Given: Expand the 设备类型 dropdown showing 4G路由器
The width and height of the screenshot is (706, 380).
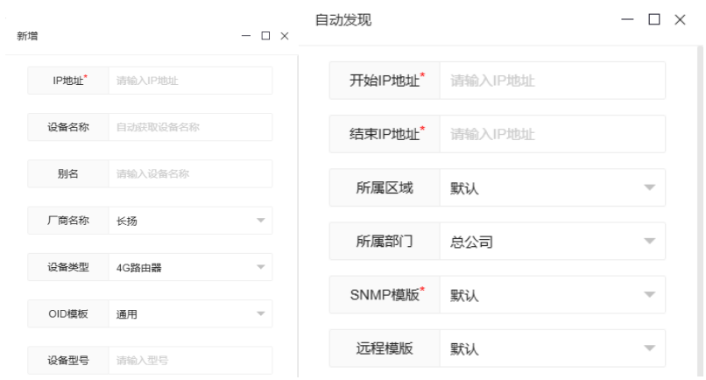Looking at the screenshot, I should click(x=190, y=267).
